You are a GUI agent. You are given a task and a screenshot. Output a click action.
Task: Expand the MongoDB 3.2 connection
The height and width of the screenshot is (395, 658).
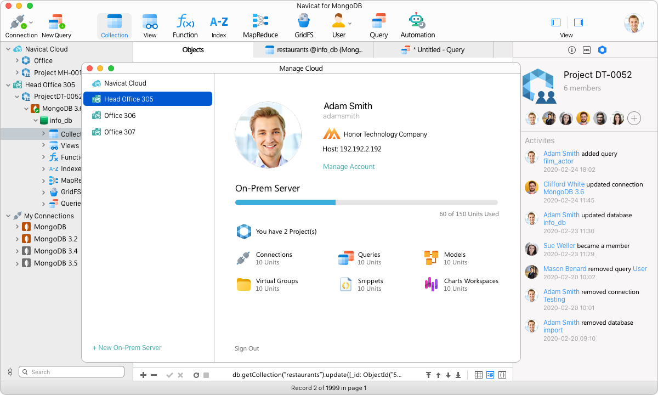coord(17,239)
